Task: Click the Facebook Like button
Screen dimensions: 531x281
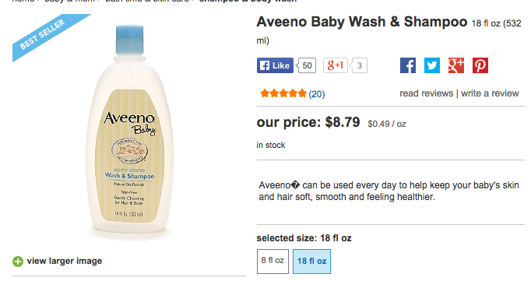Action: [x=275, y=65]
